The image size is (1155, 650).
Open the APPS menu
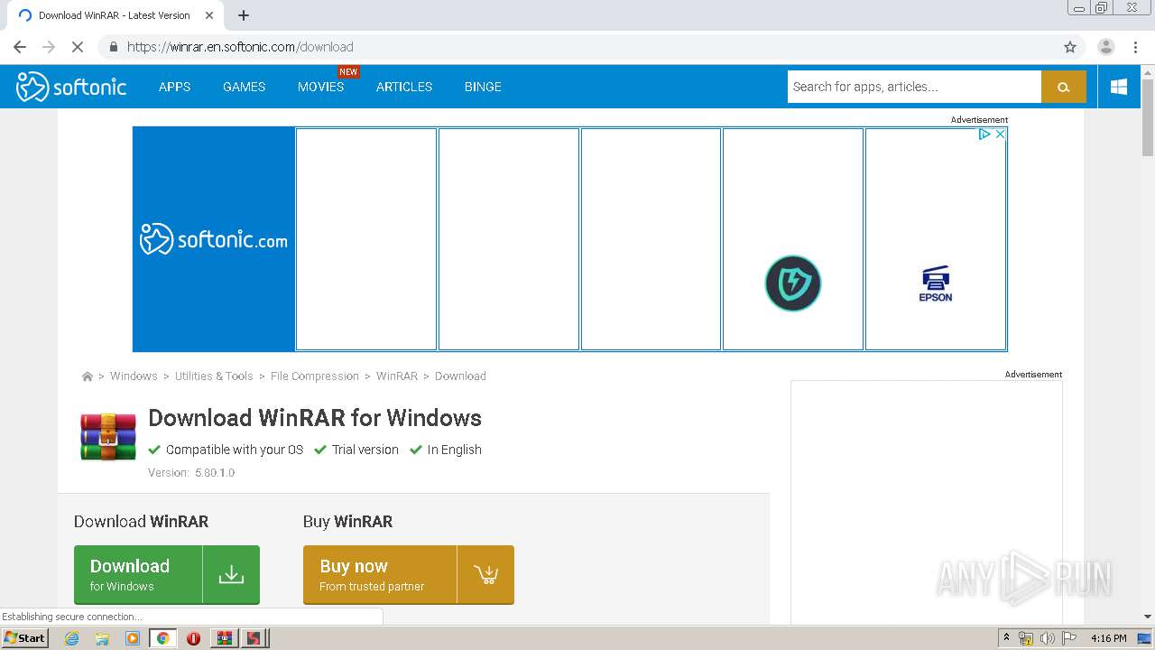click(174, 87)
